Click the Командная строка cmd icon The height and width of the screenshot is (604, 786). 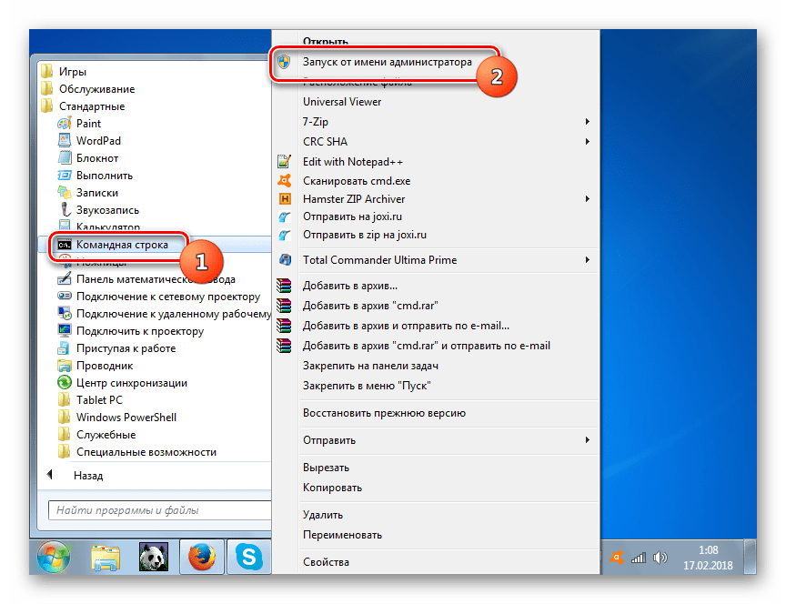pyautogui.click(x=65, y=245)
